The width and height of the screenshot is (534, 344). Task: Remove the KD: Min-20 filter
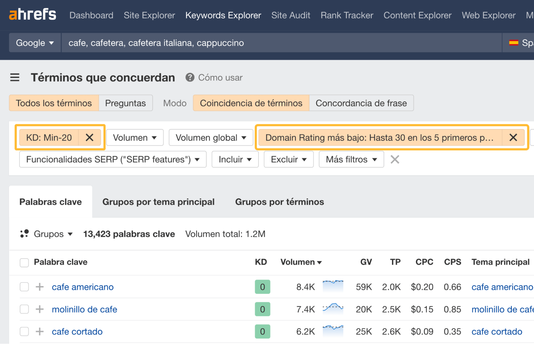pyautogui.click(x=90, y=138)
